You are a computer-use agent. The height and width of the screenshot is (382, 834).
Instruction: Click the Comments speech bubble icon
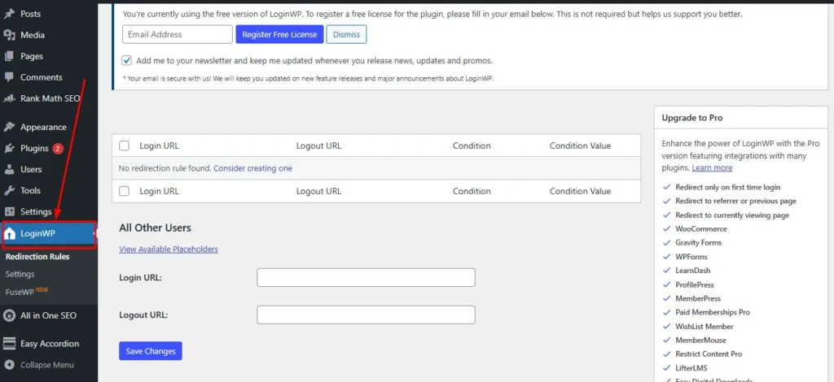(9, 77)
